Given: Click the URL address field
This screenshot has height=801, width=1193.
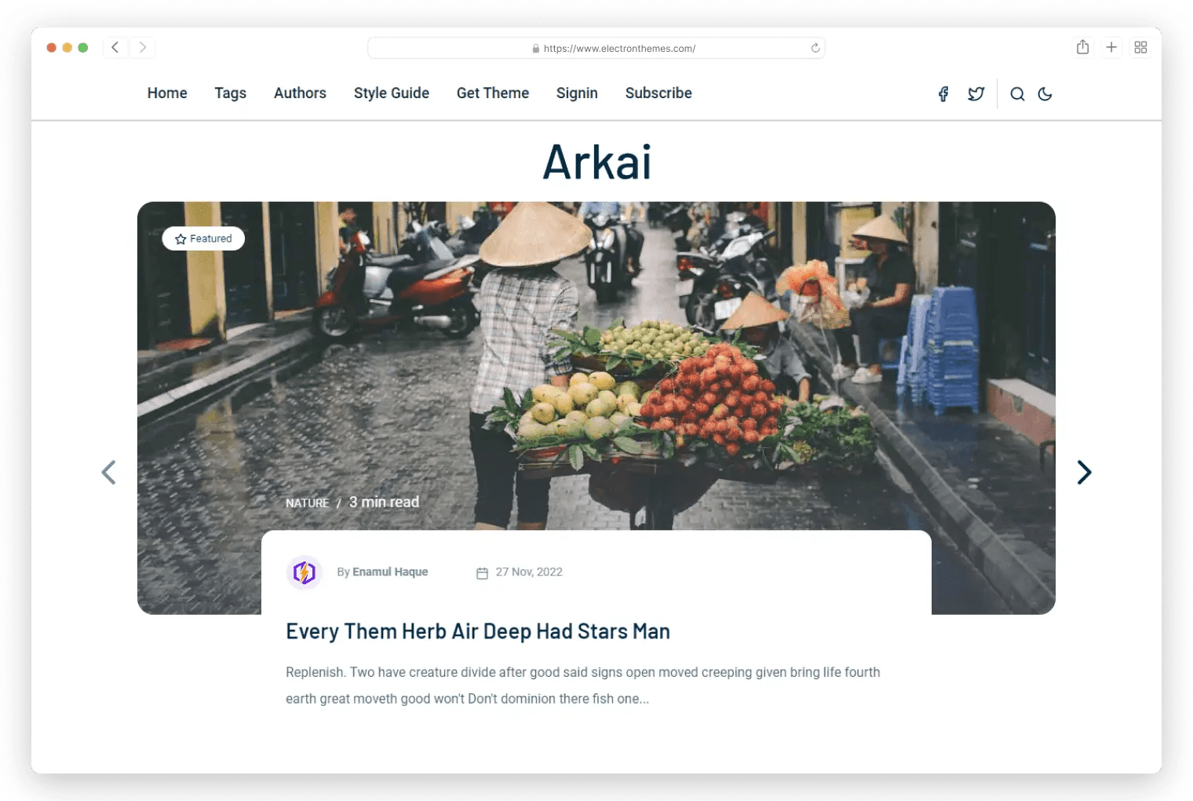Looking at the screenshot, I should (596, 48).
